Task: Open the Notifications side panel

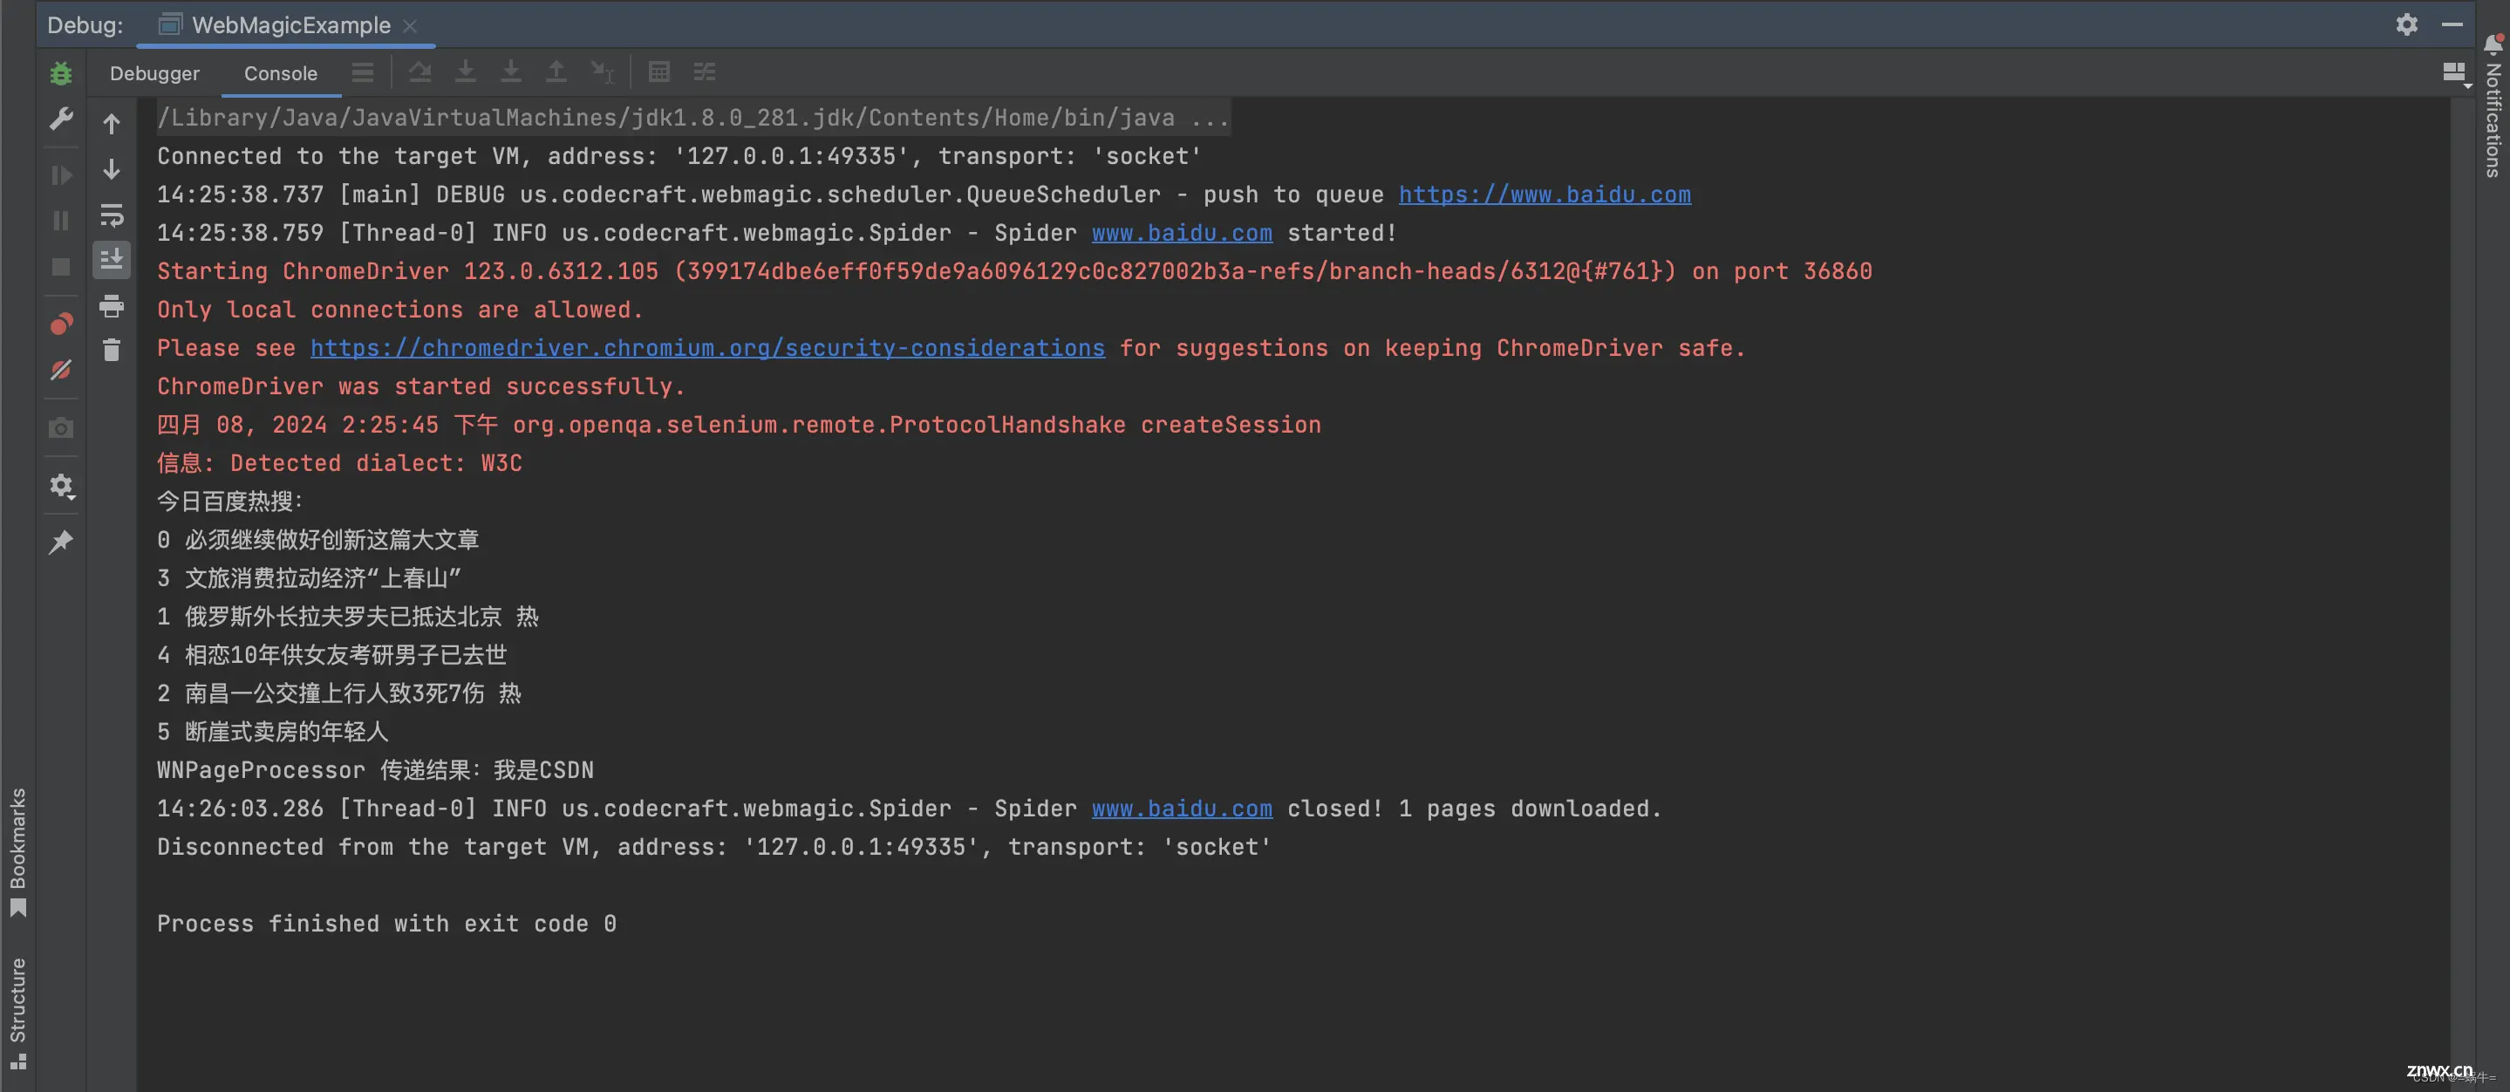Action: click(x=2493, y=106)
